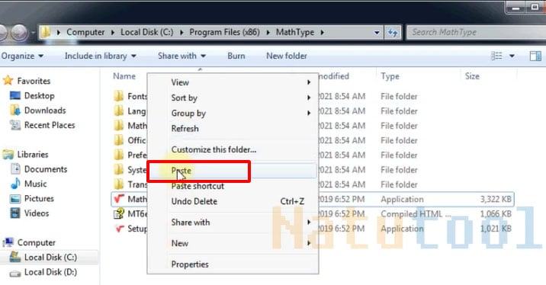The height and width of the screenshot is (285, 546).
Task: Choose Paste shortcut
Action: (233, 186)
